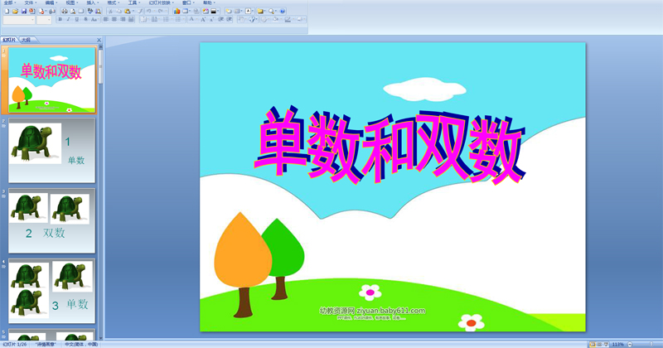This screenshot has height=348, width=663.
Task: Open the 视图 (View) menu
Action: [72, 2]
